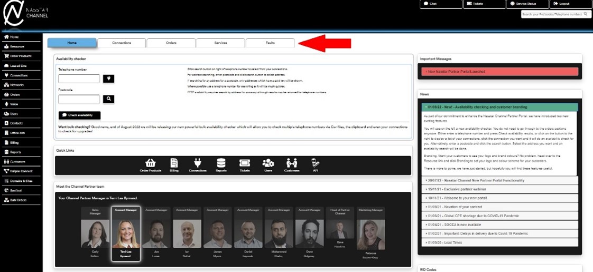The width and height of the screenshot is (593, 272).
Task: Open Voice in the sidebar
Action: 21,104
